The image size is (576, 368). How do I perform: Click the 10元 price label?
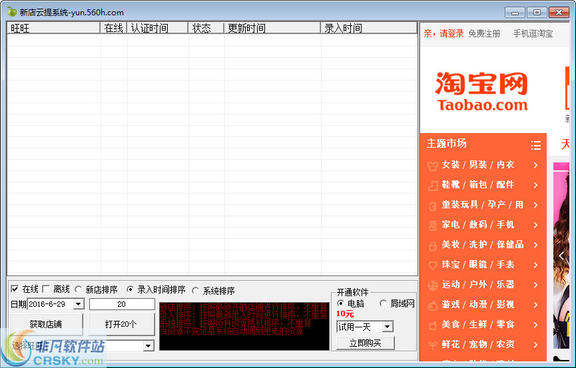[344, 314]
